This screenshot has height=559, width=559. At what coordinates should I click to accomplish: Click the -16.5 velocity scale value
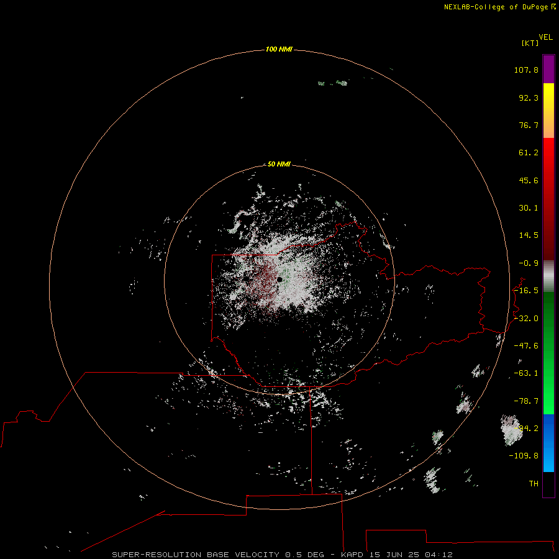[526, 291]
